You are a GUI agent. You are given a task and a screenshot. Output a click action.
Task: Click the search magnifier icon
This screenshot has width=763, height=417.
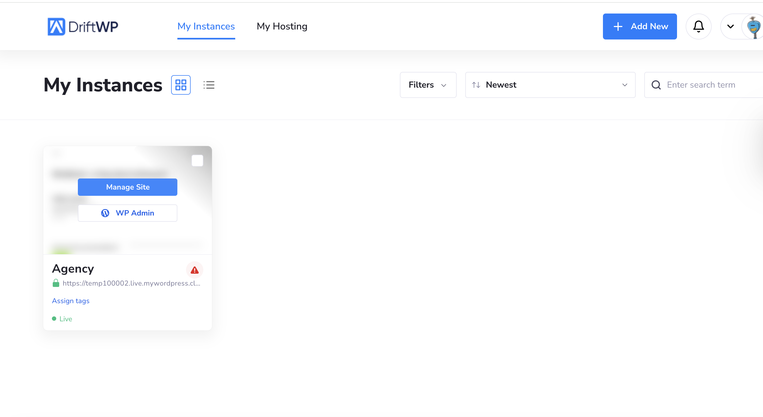point(656,85)
